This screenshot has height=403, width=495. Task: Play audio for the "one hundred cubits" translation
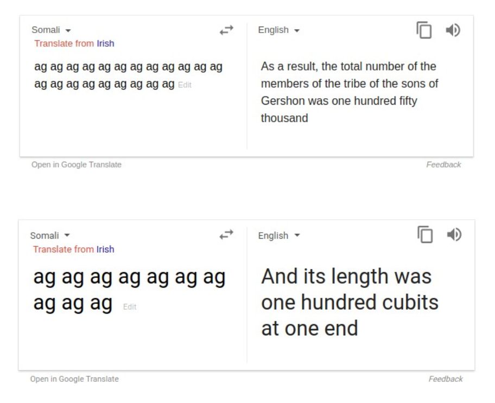point(453,234)
